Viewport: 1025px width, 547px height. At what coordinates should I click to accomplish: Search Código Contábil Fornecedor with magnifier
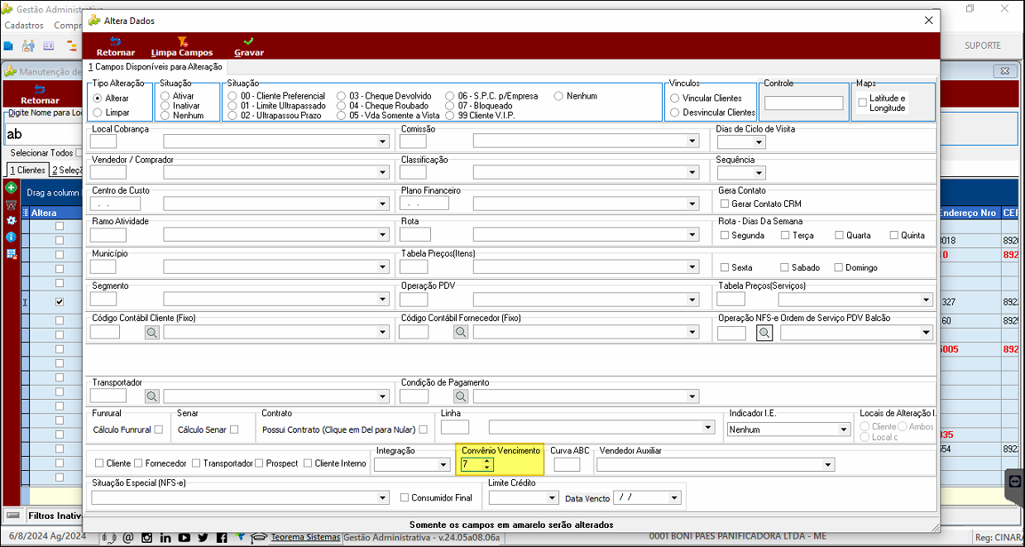point(461,332)
